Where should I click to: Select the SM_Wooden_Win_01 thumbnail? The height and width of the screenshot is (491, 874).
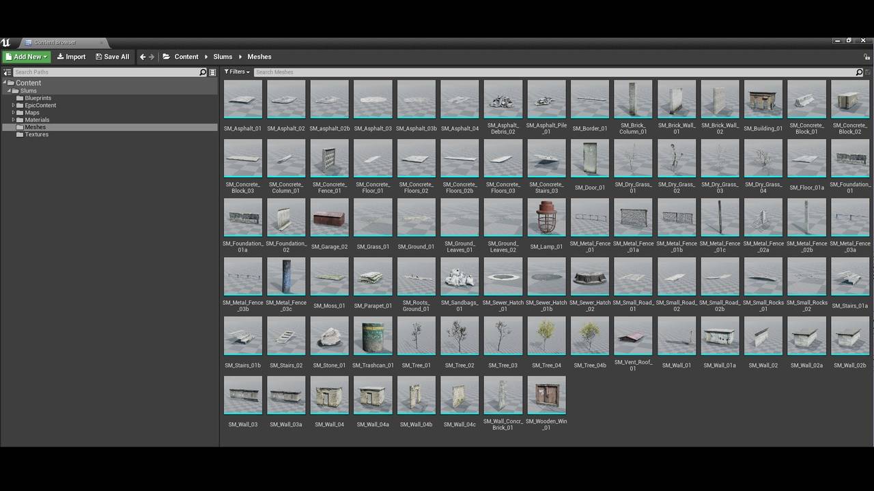(546, 396)
